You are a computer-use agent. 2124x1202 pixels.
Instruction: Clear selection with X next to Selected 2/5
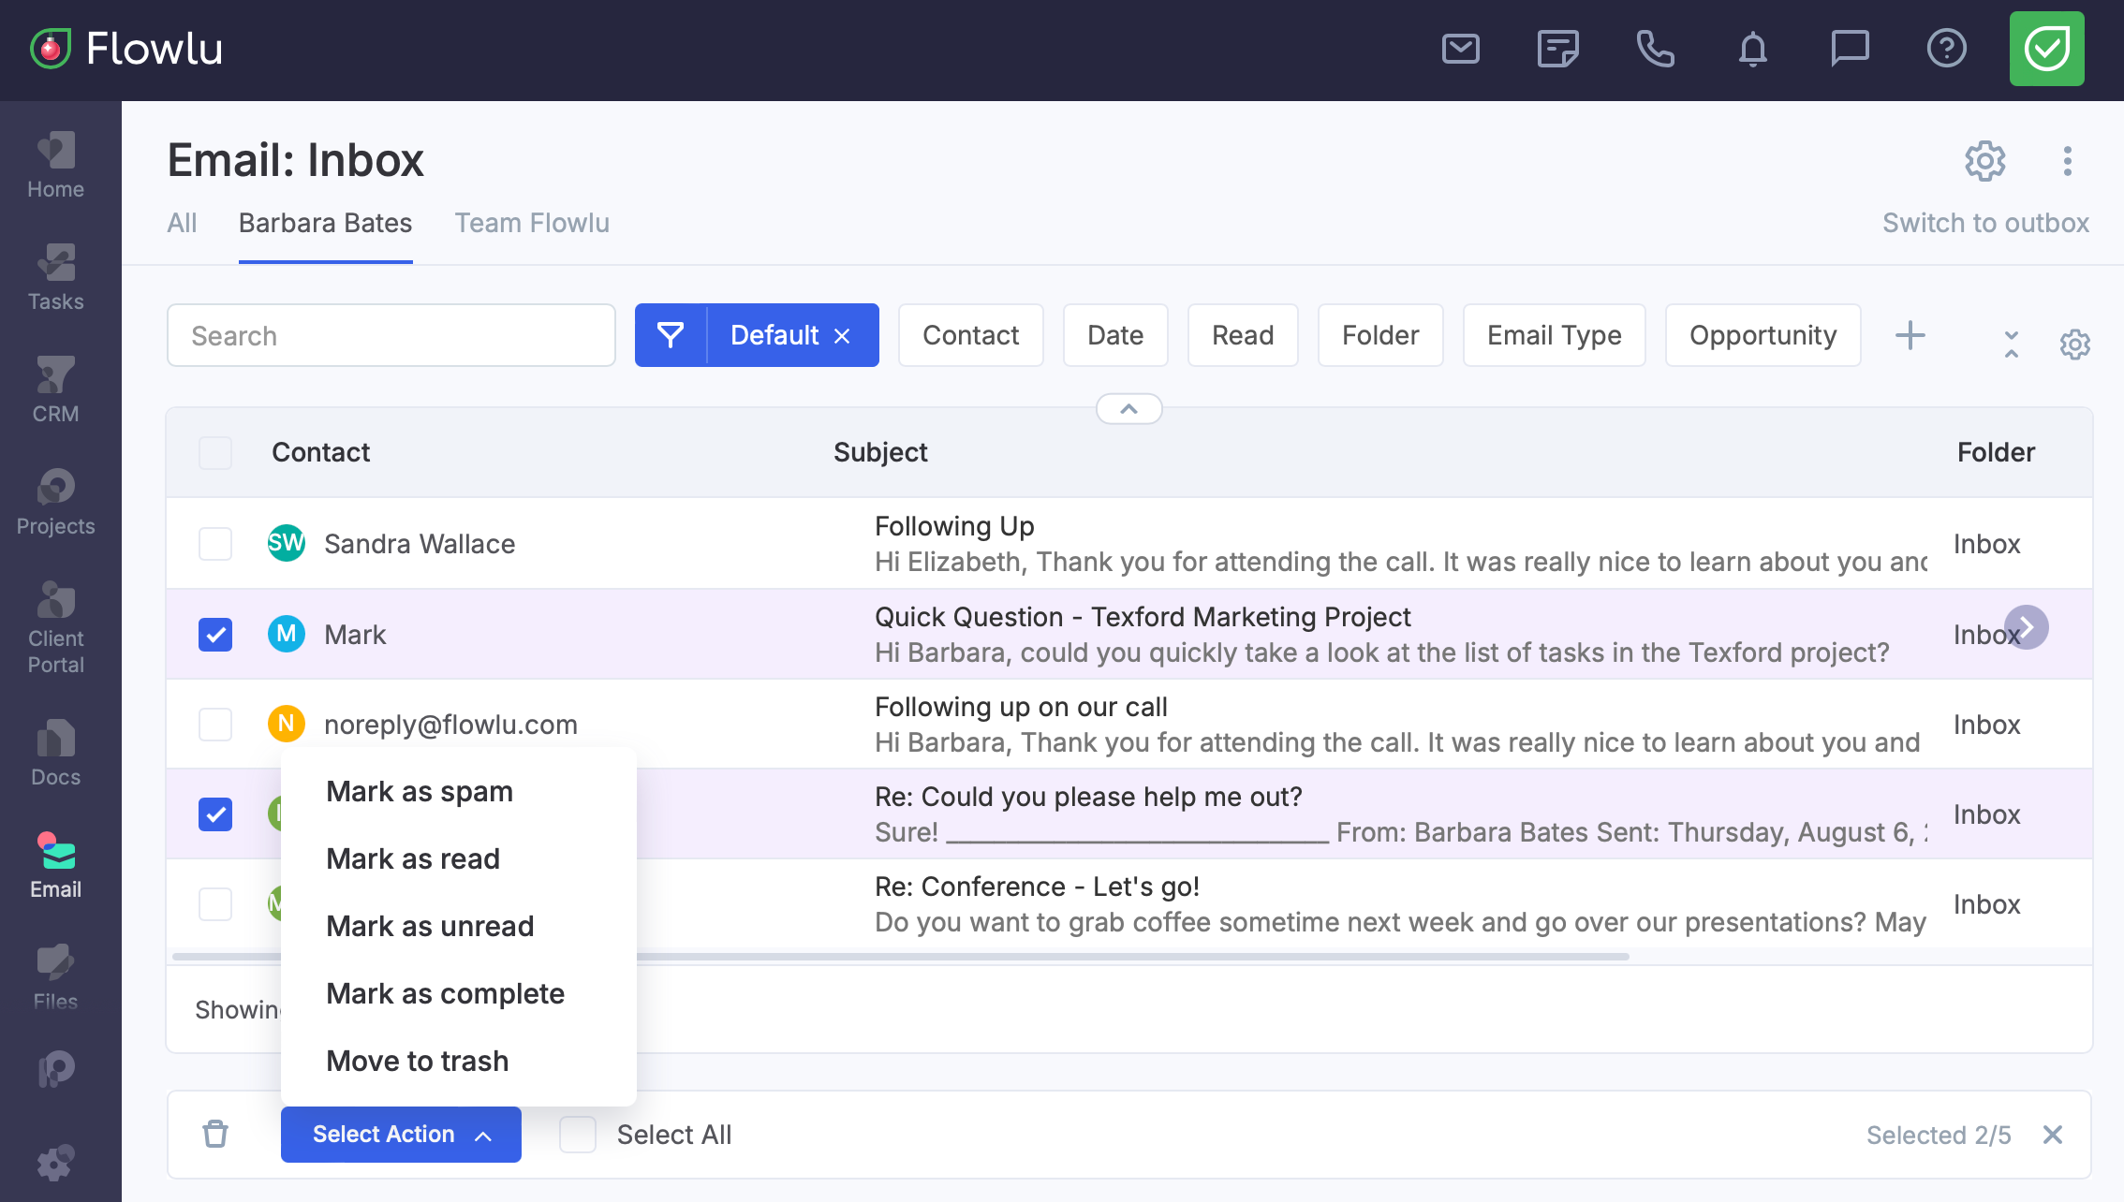click(x=2053, y=1135)
